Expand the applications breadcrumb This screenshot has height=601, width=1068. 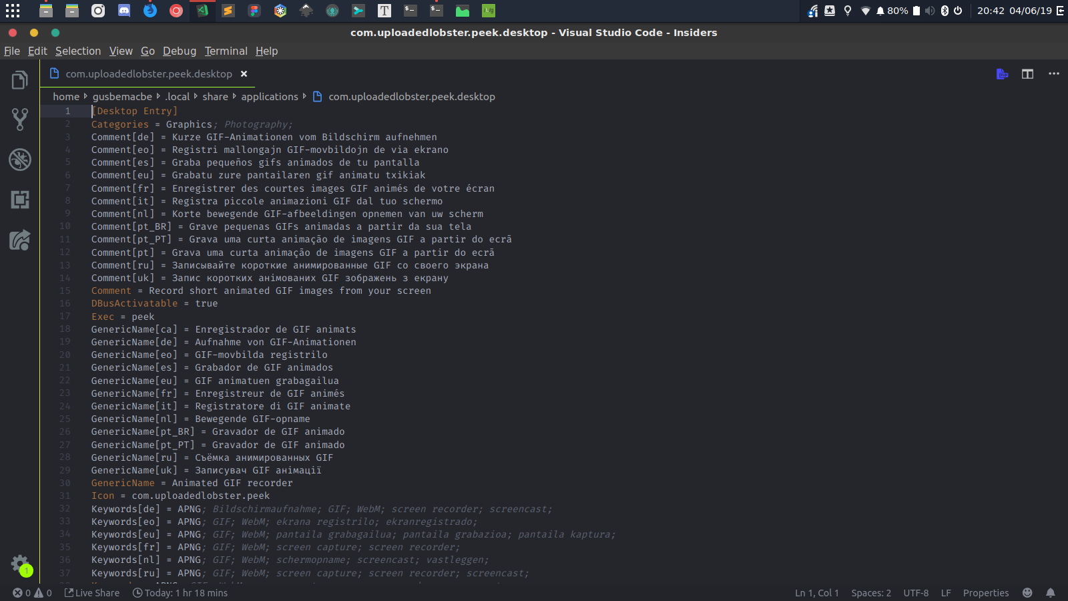(270, 97)
